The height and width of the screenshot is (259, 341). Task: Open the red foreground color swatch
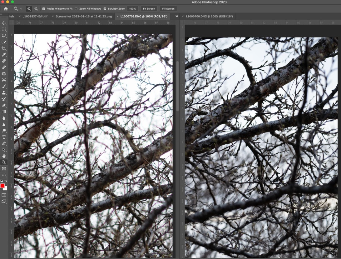[x=2, y=186]
